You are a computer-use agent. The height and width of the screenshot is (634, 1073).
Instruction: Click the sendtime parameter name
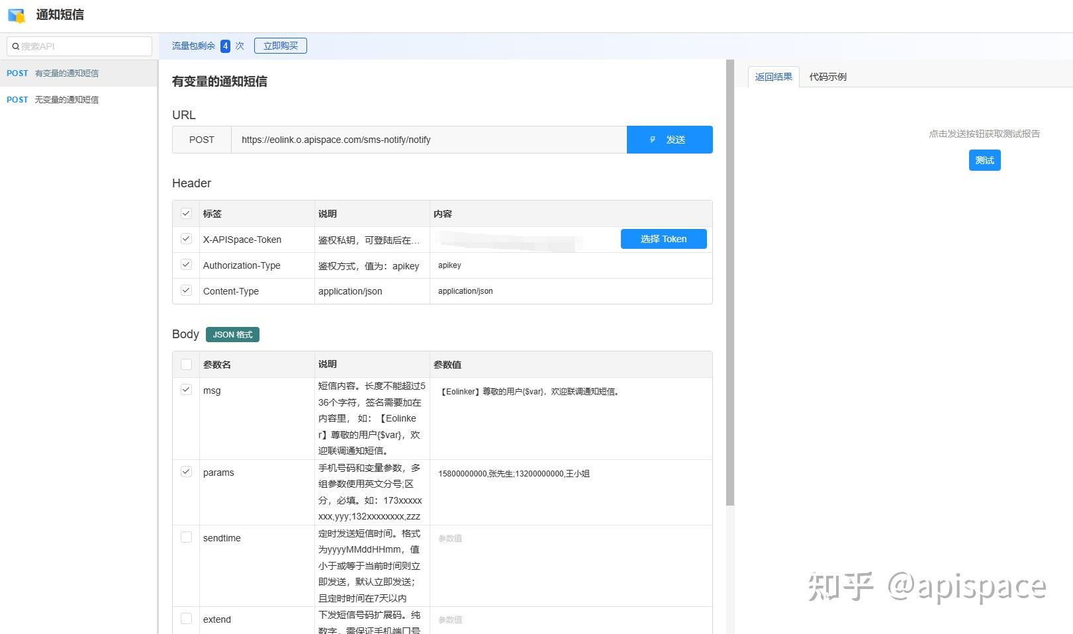[x=222, y=538]
